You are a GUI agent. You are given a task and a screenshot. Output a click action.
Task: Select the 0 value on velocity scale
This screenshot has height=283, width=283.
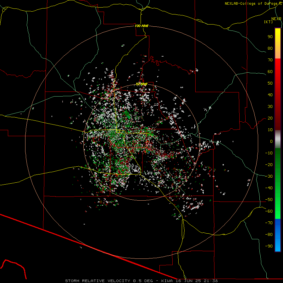[x=271, y=141]
